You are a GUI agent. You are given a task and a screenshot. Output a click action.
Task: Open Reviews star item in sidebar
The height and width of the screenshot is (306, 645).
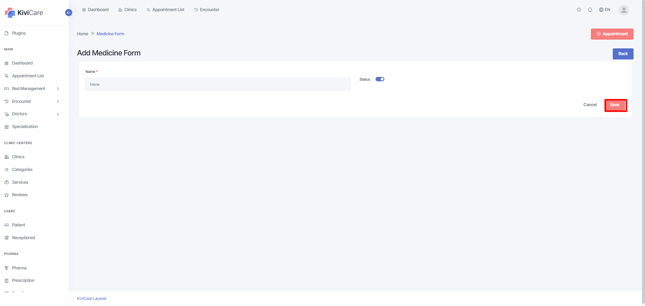click(x=19, y=195)
